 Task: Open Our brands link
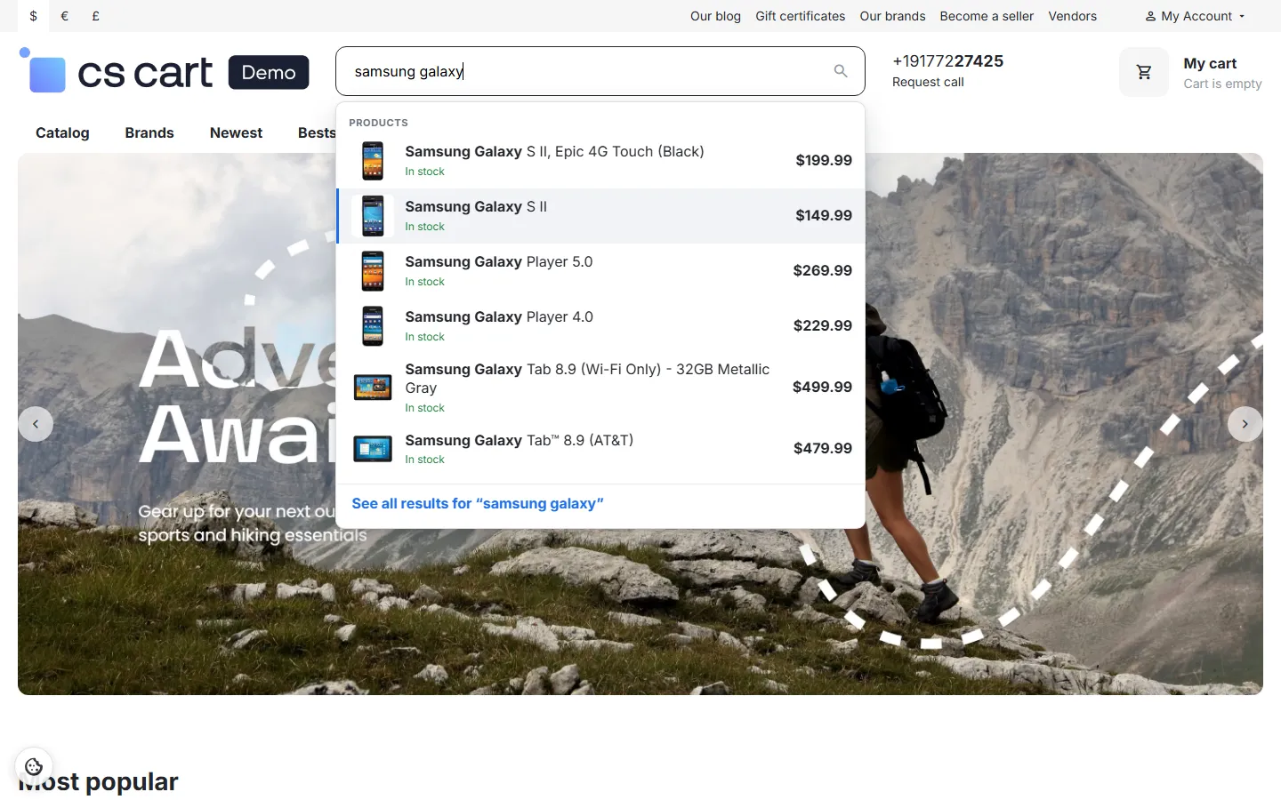coord(892,16)
